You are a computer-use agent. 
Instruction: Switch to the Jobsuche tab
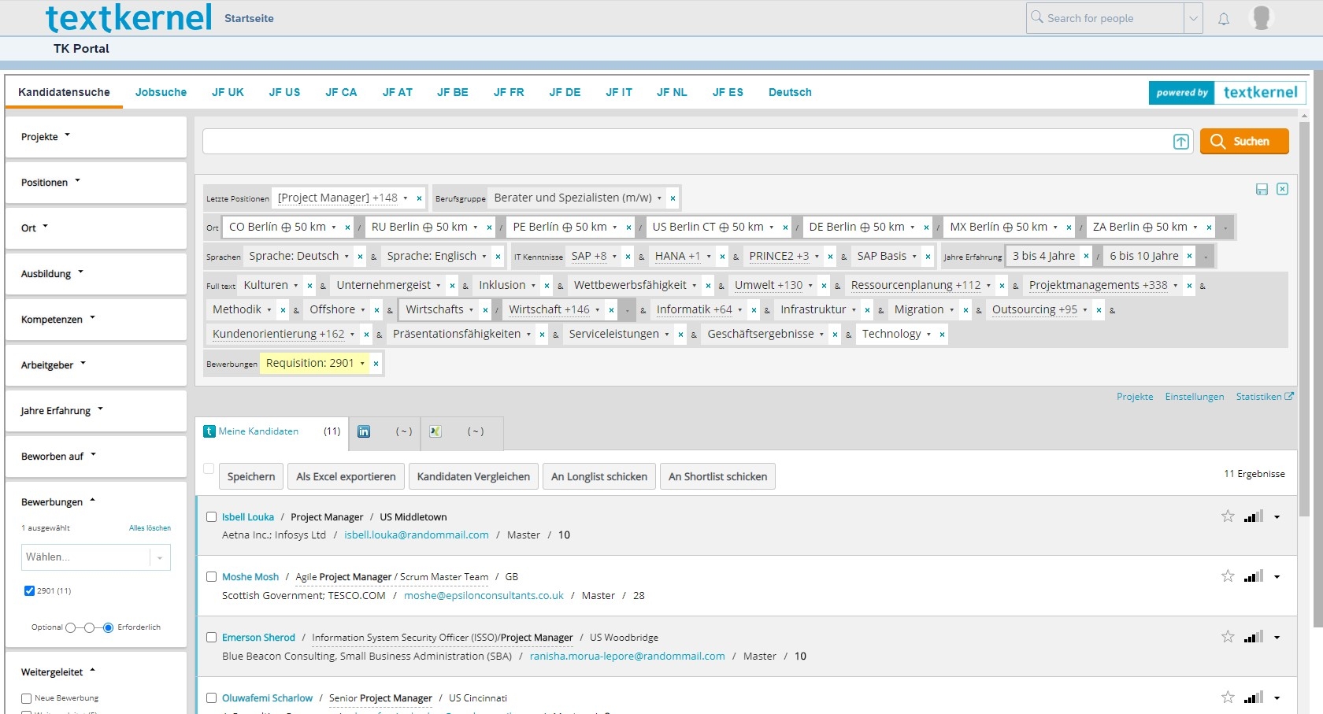click(x=161, y=92)
